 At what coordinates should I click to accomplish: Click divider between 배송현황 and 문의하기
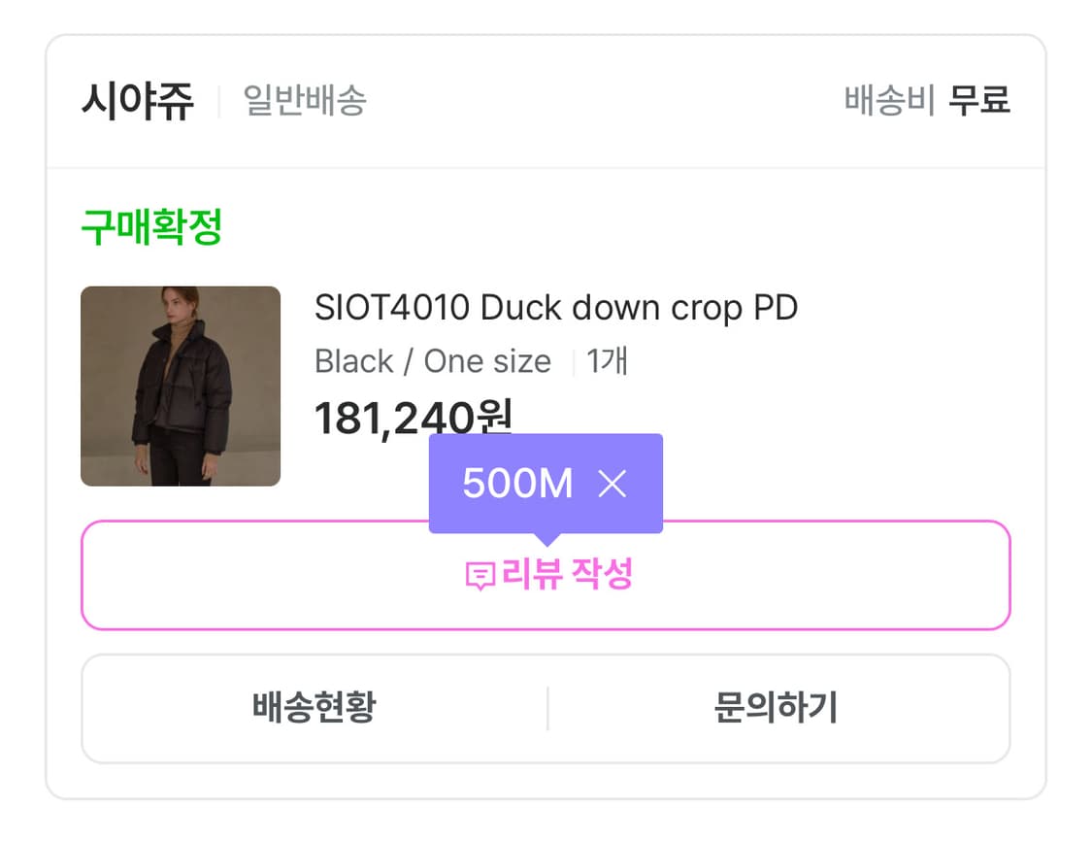[547, 708]
